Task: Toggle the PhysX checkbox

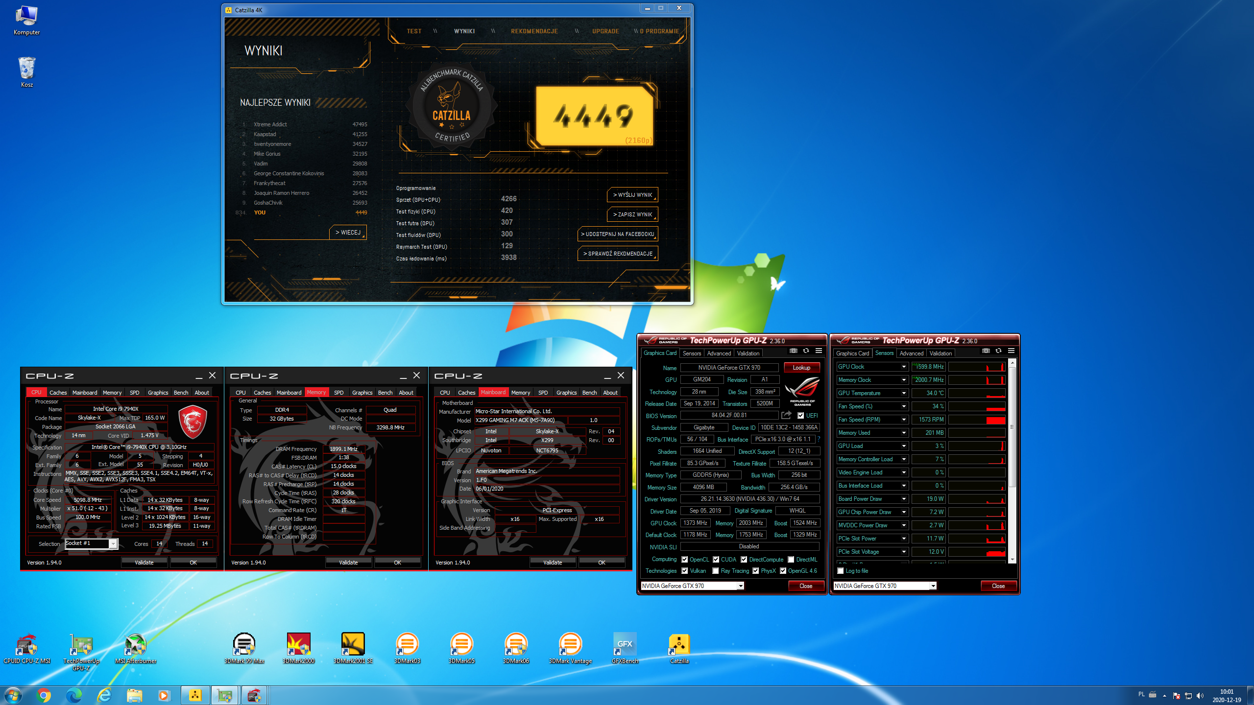Action: (756, 571)
